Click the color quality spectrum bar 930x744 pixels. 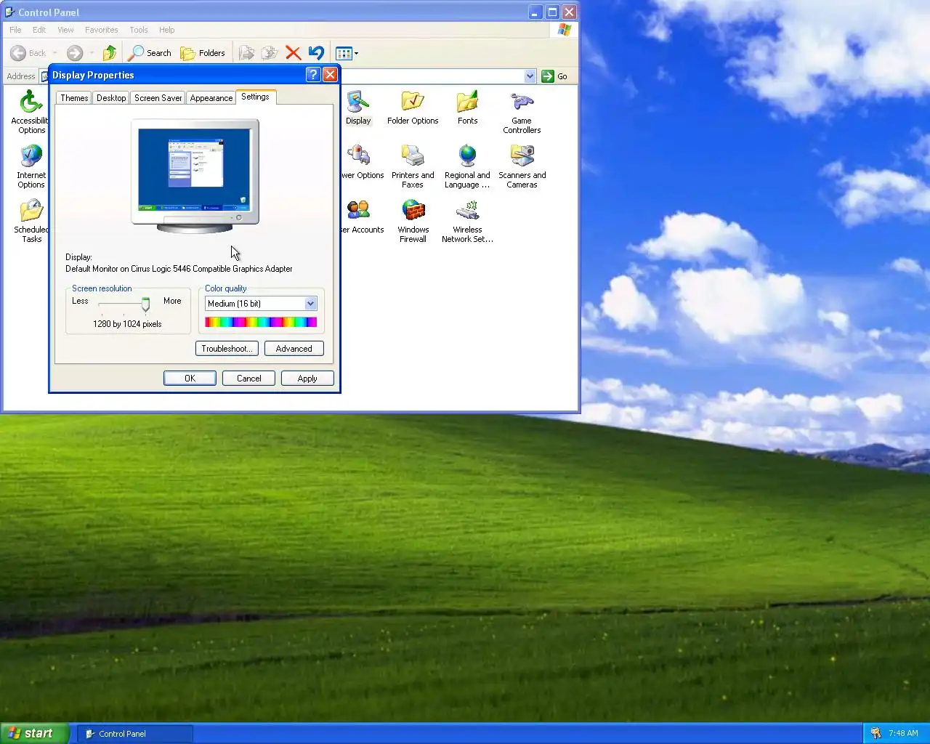click(261, 322)
